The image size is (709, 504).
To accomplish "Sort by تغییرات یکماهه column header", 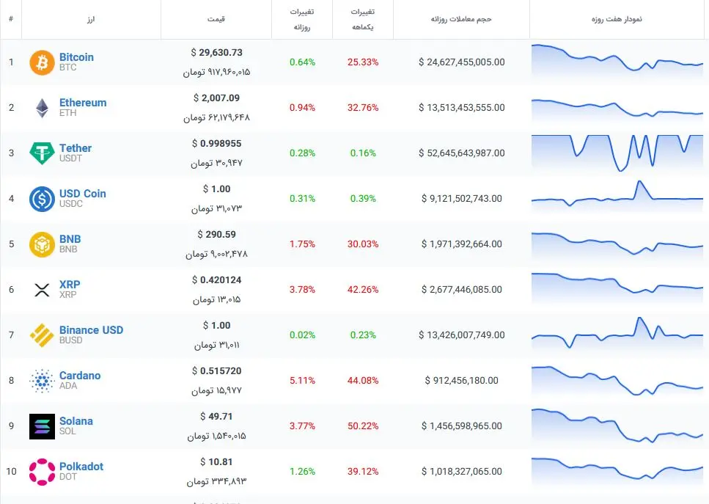I will (363, 19).
